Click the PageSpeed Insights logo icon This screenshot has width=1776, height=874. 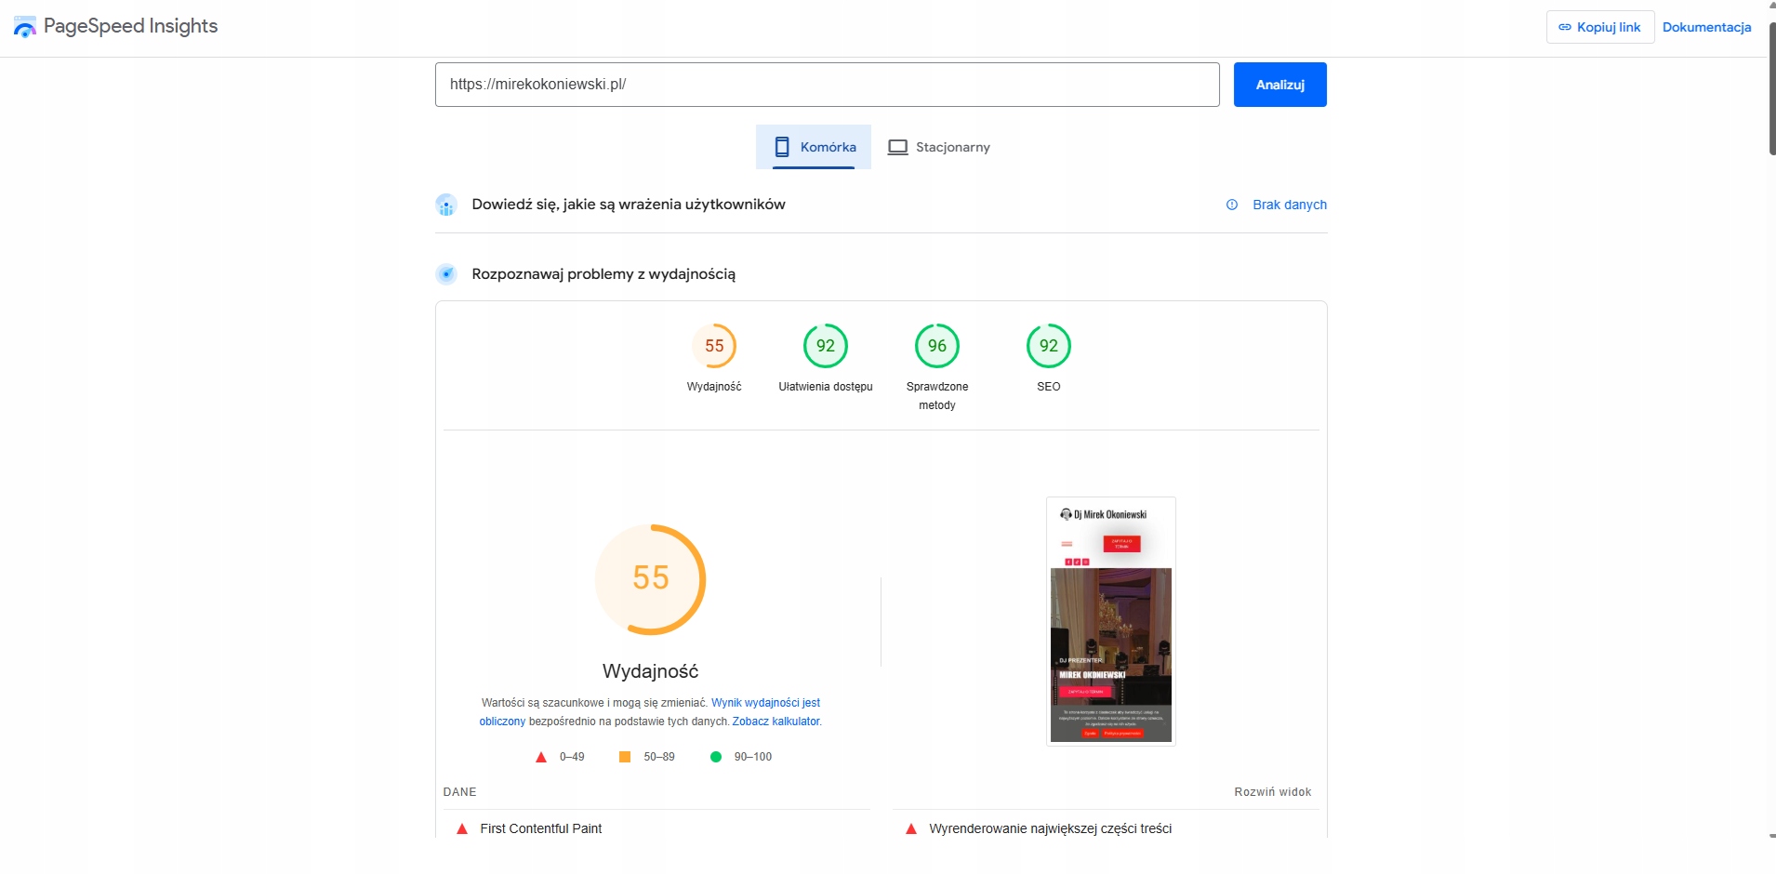25,27
